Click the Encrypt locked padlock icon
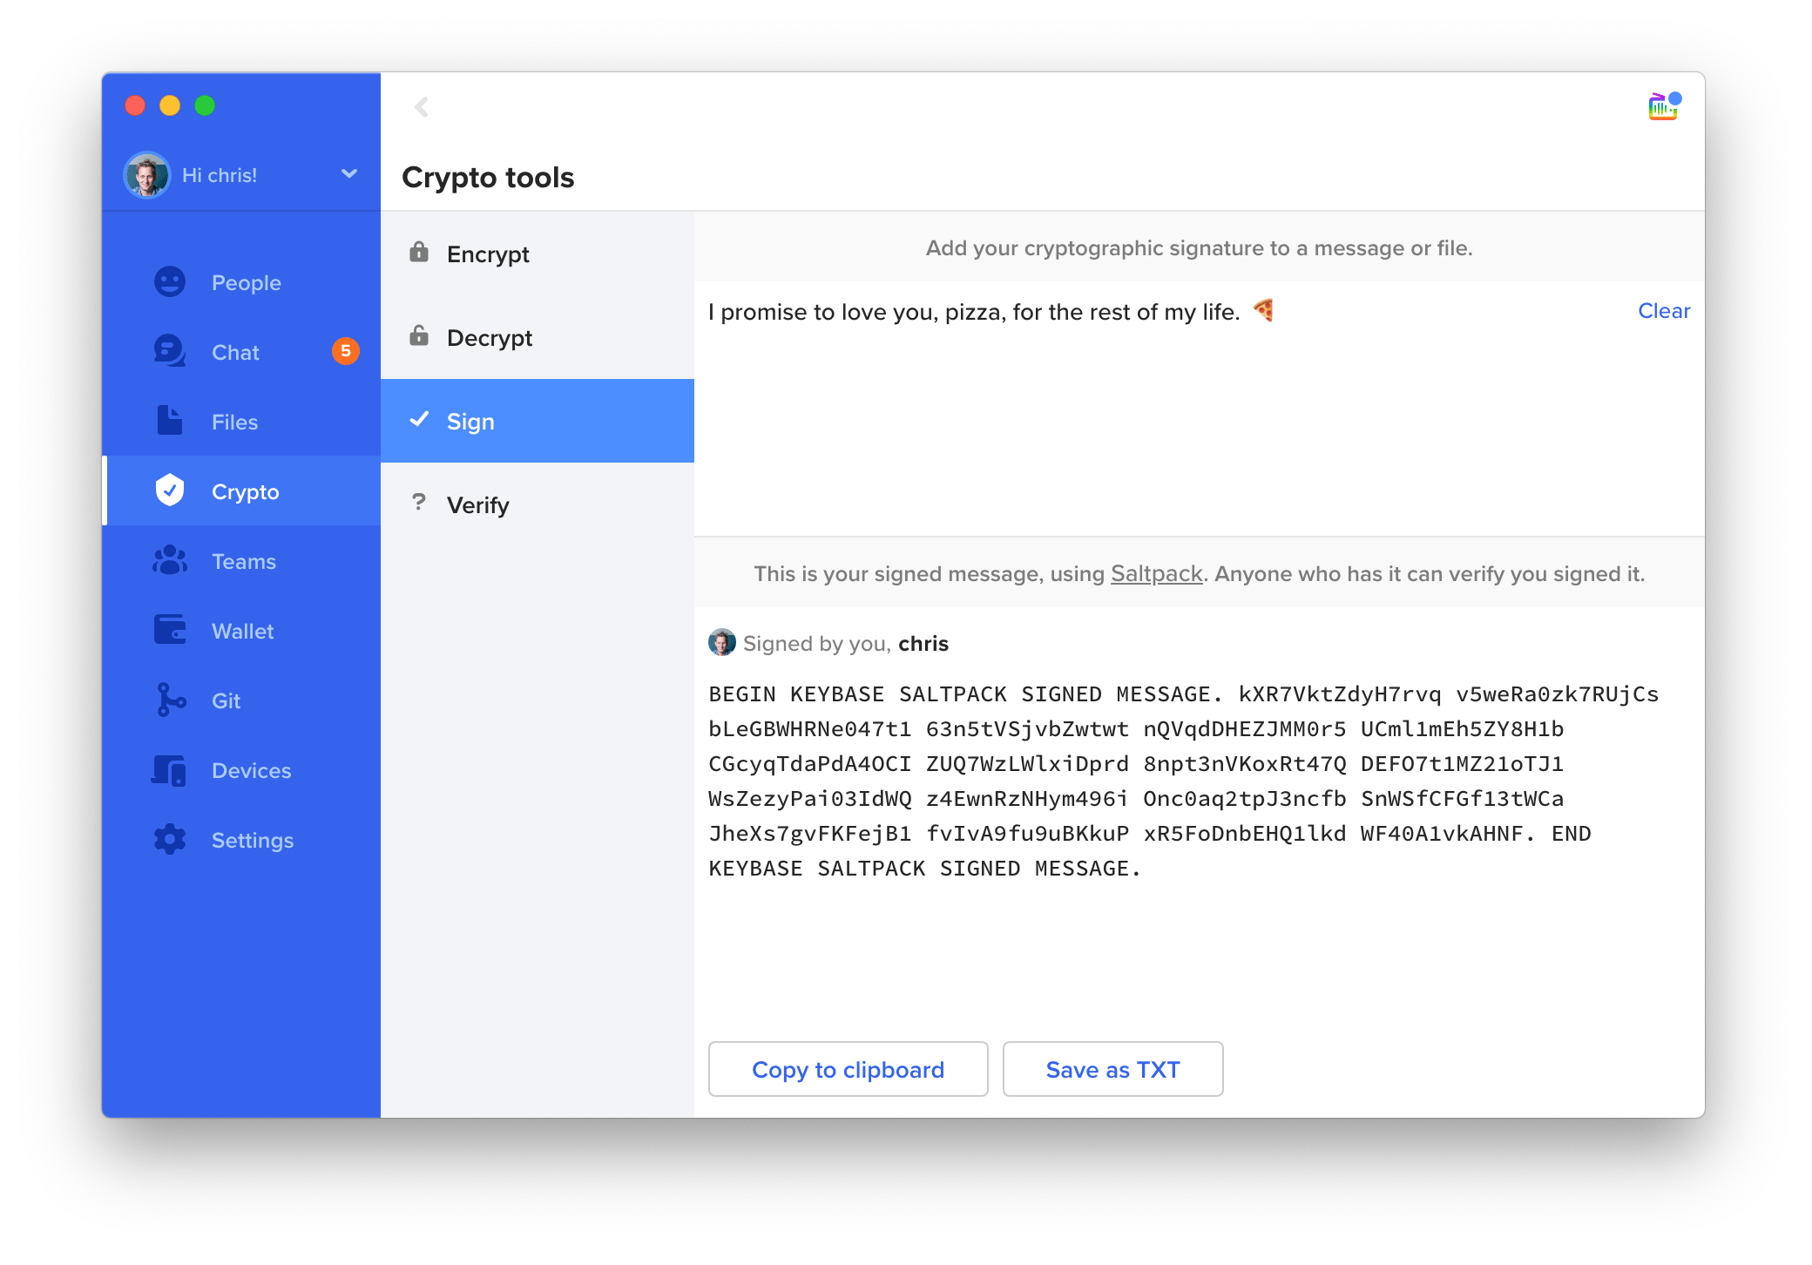Screen dimensions: 1812x1265 pyautogui.click(x=419, y=253)
